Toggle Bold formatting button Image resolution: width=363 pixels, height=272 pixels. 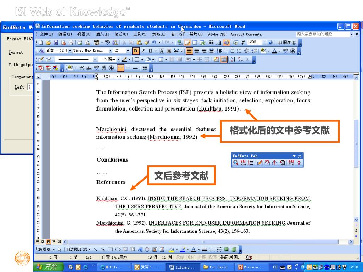[136, 51]
